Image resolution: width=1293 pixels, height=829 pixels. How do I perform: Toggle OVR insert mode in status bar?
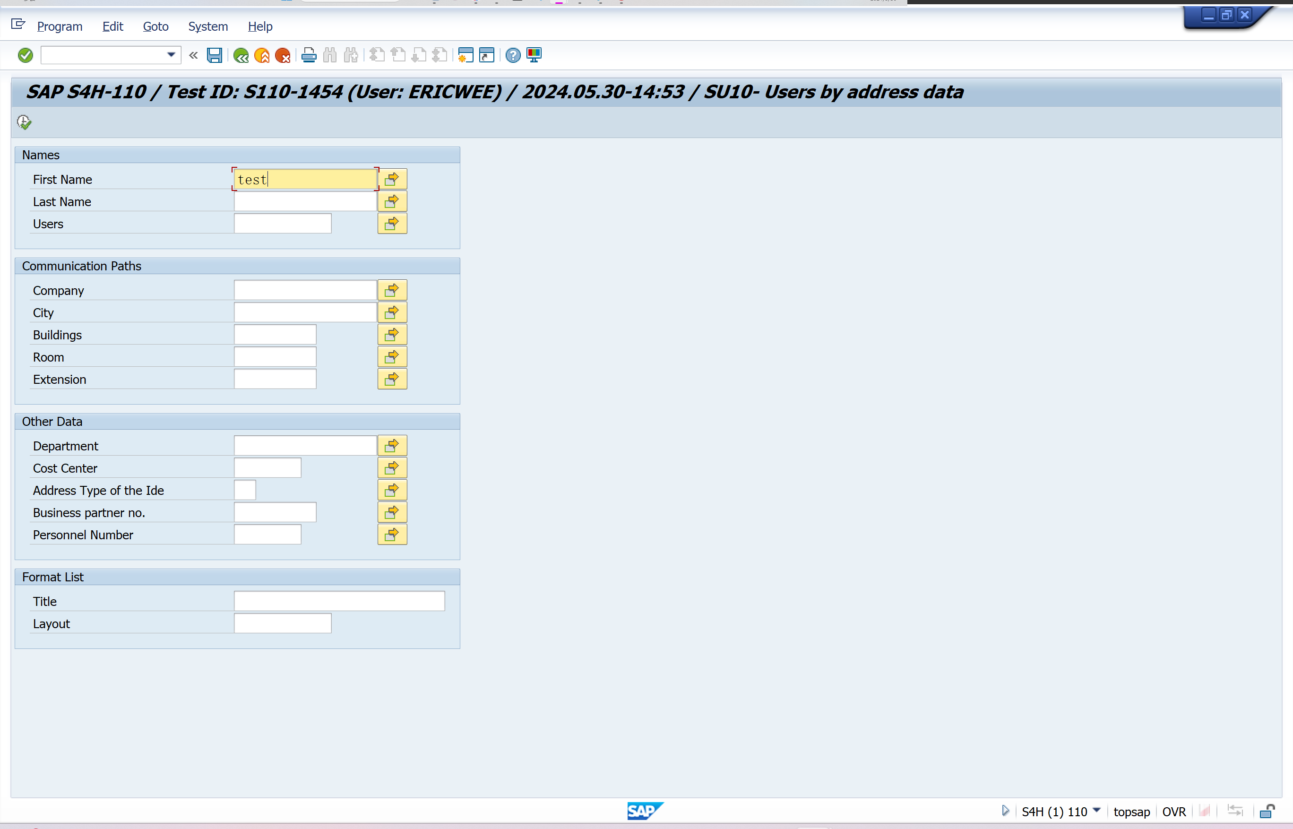(1173, 811)
